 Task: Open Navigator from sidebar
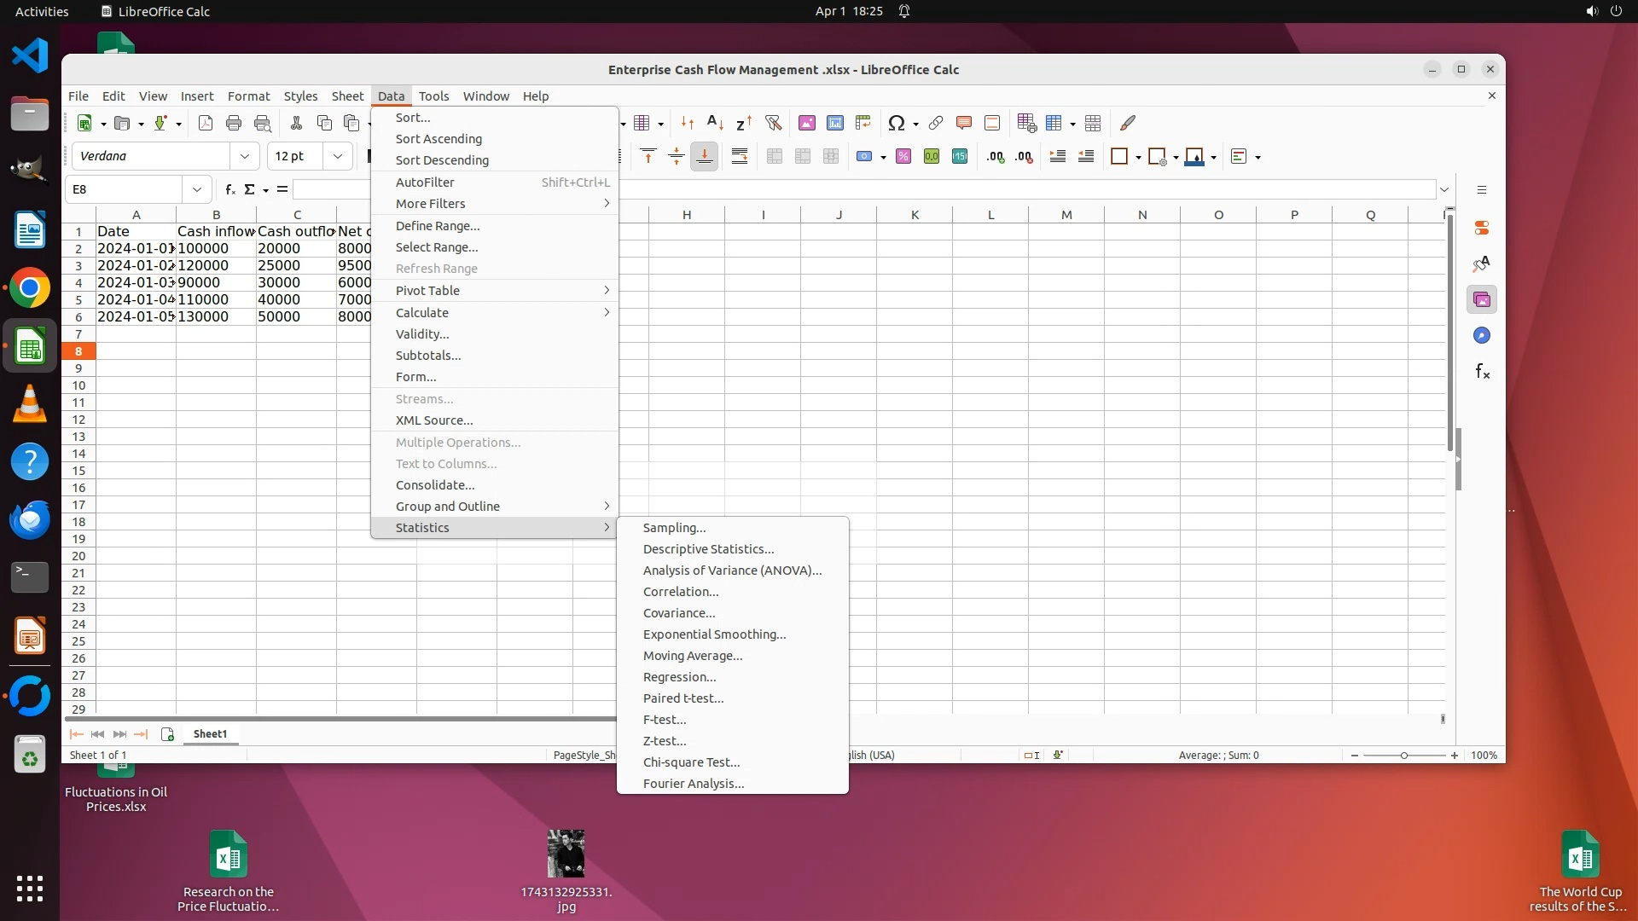pyautogui.click(x=1482, y=336)
